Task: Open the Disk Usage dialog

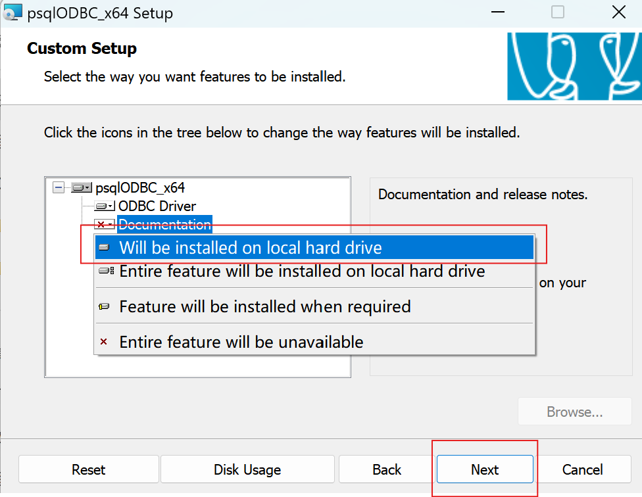Action: [x=247, y=469]
